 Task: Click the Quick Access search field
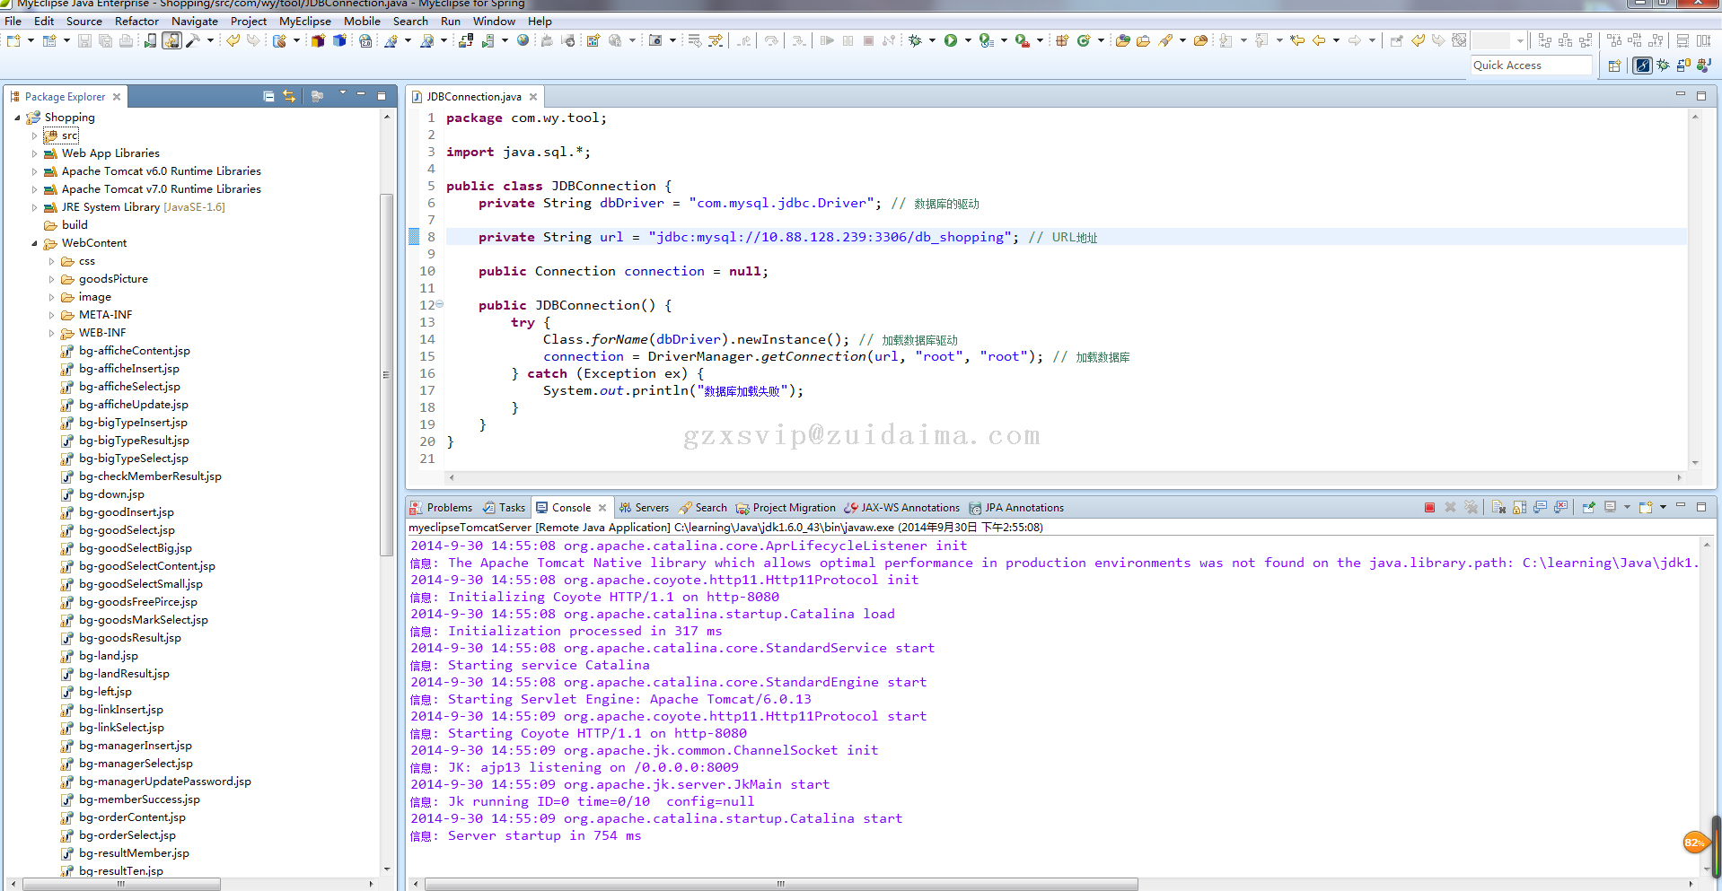tap(1531, 66)
